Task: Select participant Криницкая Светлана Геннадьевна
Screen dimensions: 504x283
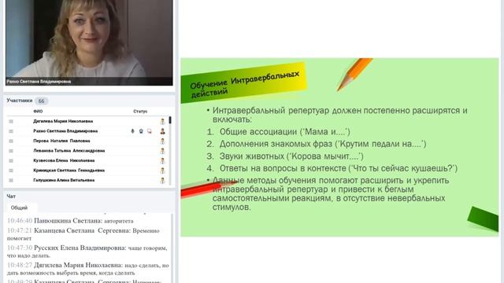Action: pyautogui.click(x=69, y=171)
